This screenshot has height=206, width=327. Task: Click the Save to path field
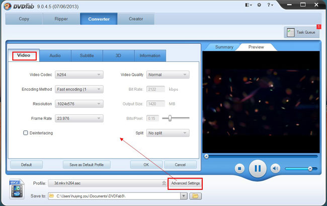pos(114,196)
